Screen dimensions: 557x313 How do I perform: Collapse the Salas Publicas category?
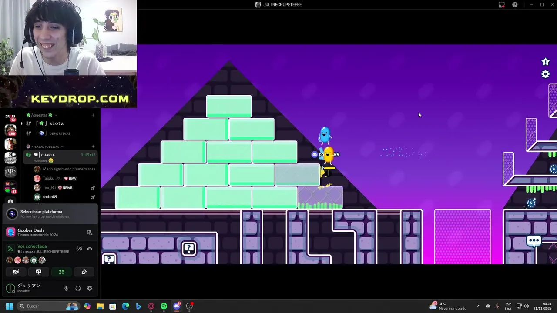pos(45,147)
